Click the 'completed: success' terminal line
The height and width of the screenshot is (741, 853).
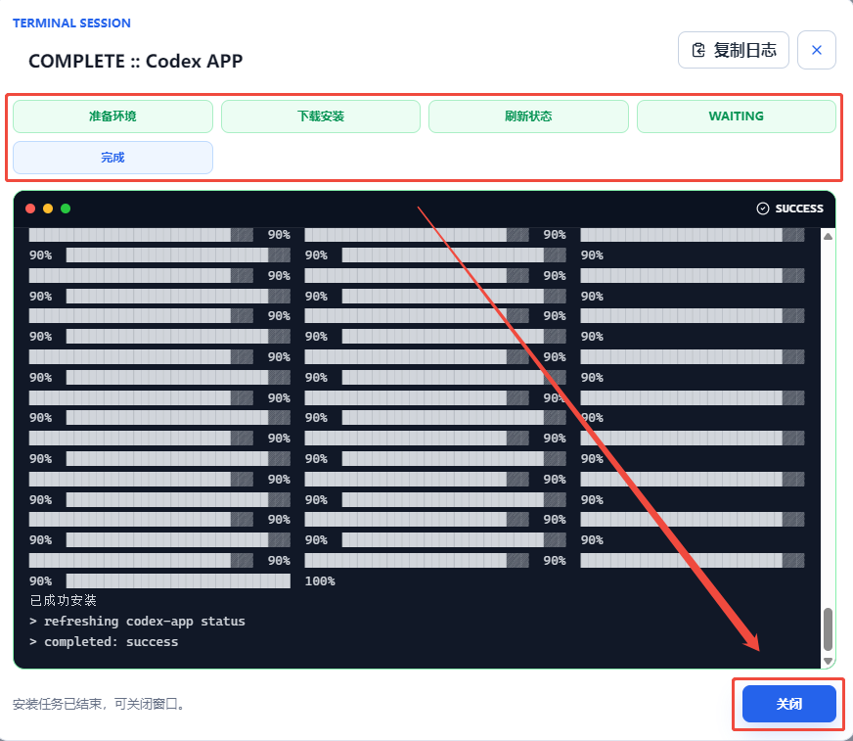coord(104,642)
